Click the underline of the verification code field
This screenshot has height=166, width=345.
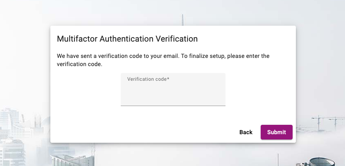[173, 106]
